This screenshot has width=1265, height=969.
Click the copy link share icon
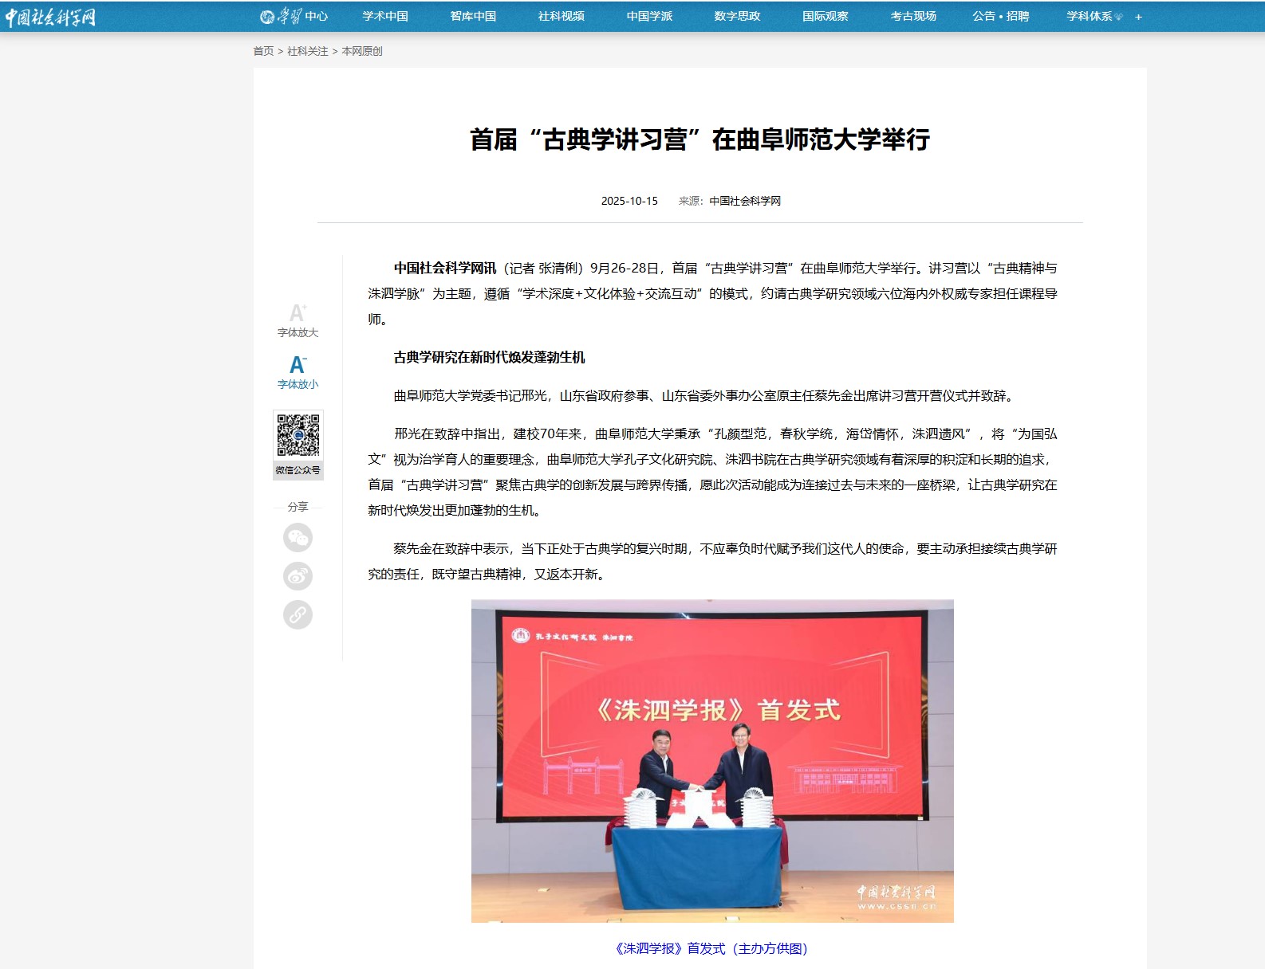(x=298, y=614)
